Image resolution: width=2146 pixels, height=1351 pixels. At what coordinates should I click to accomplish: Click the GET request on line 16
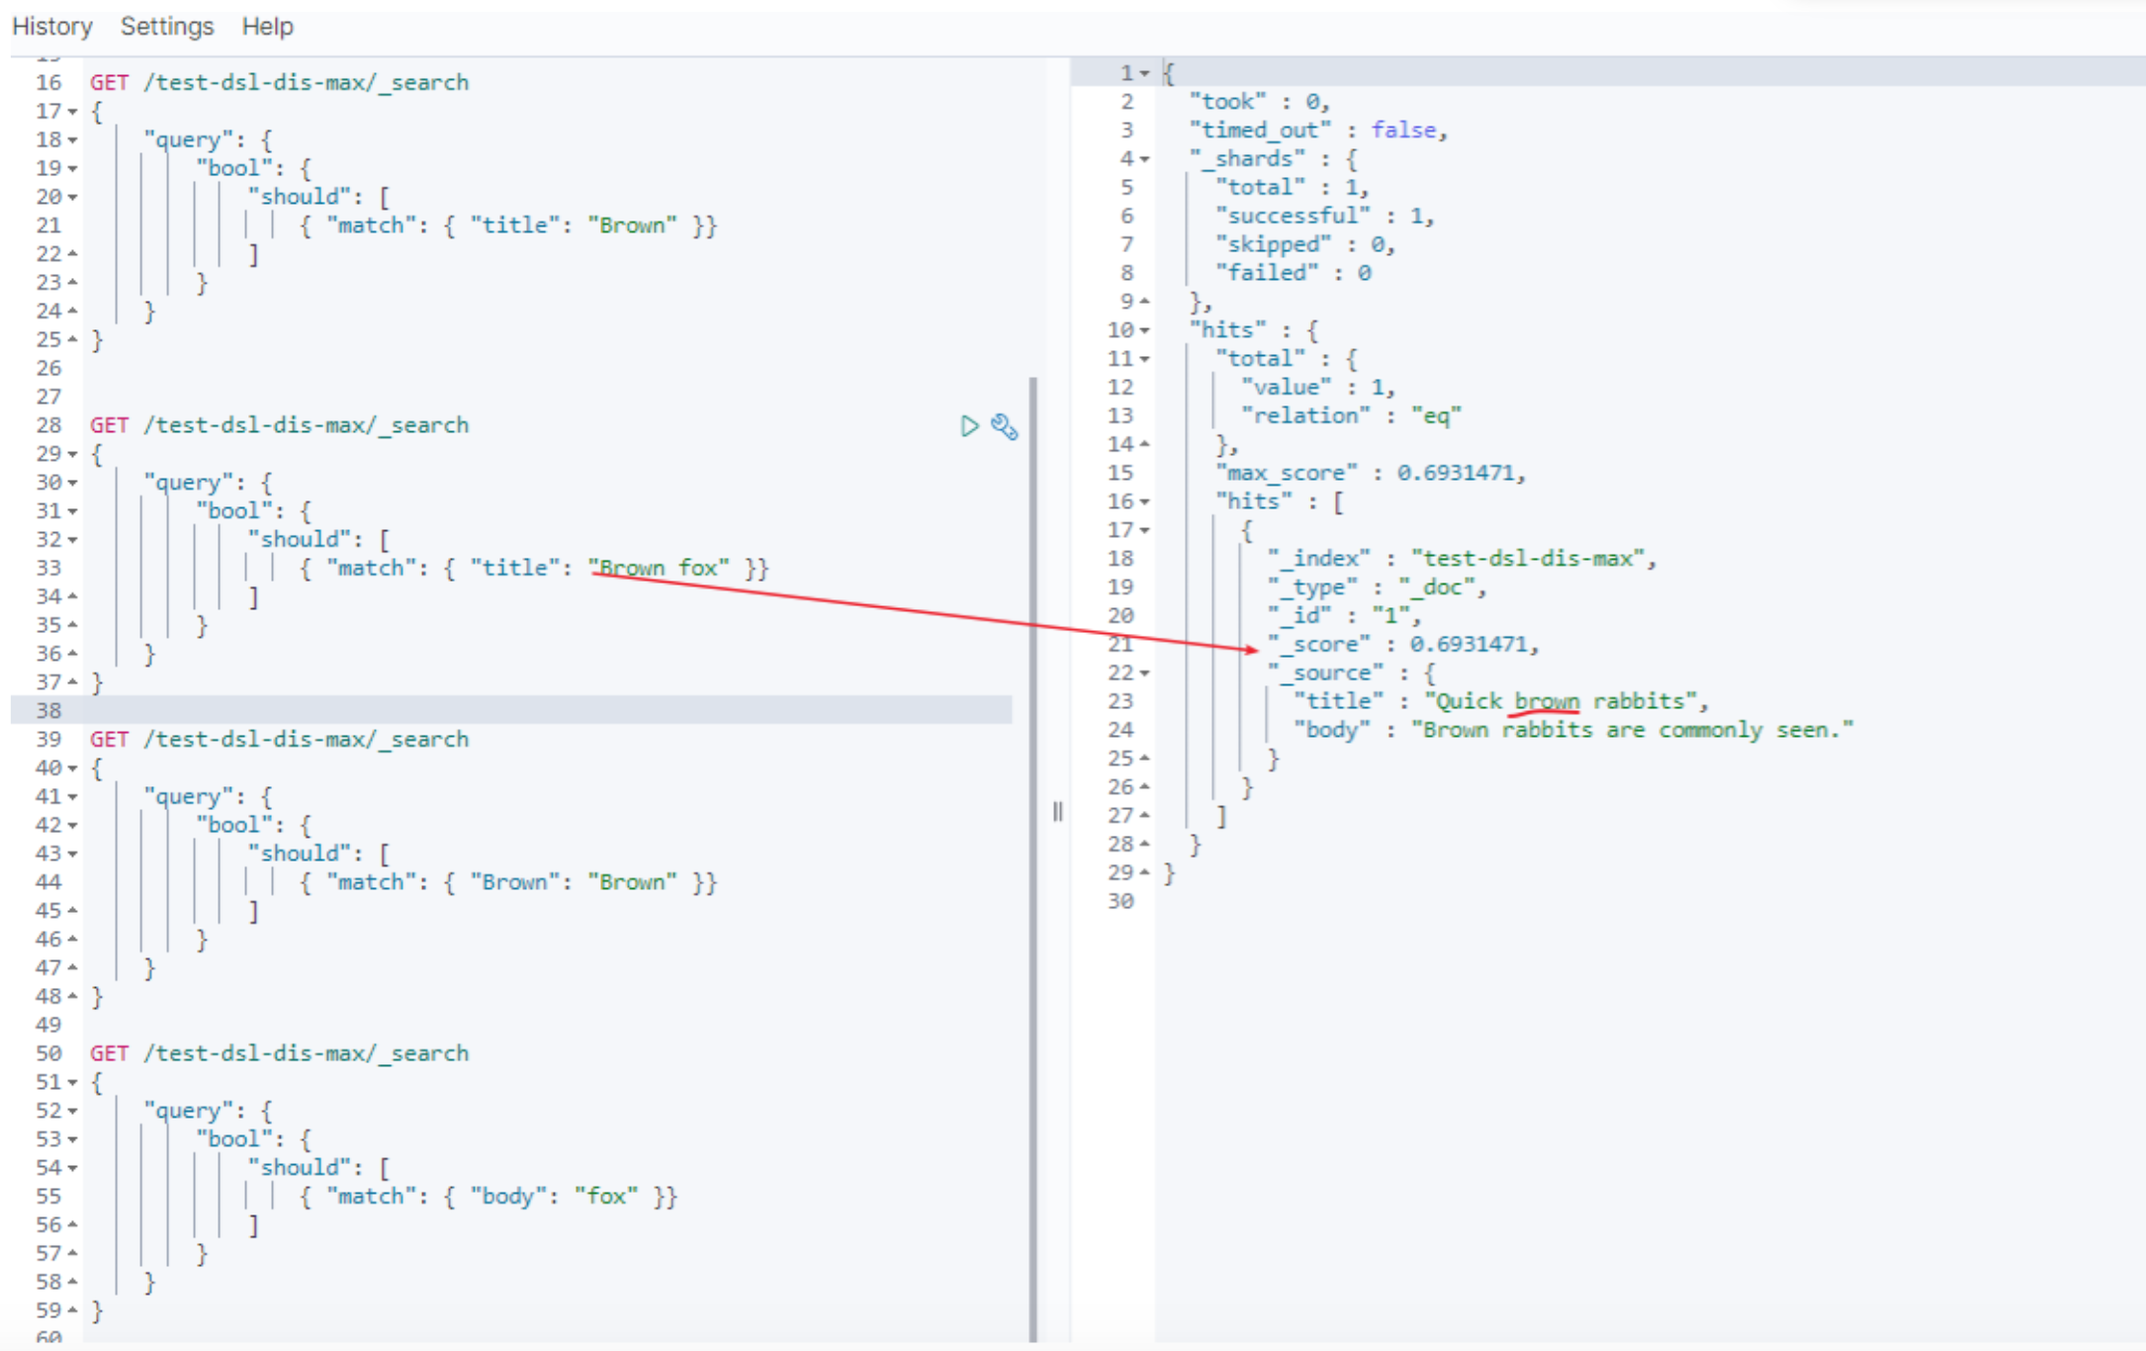tap(279, 83)
